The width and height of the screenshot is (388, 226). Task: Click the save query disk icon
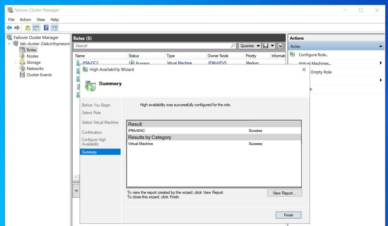coord(266,46)
